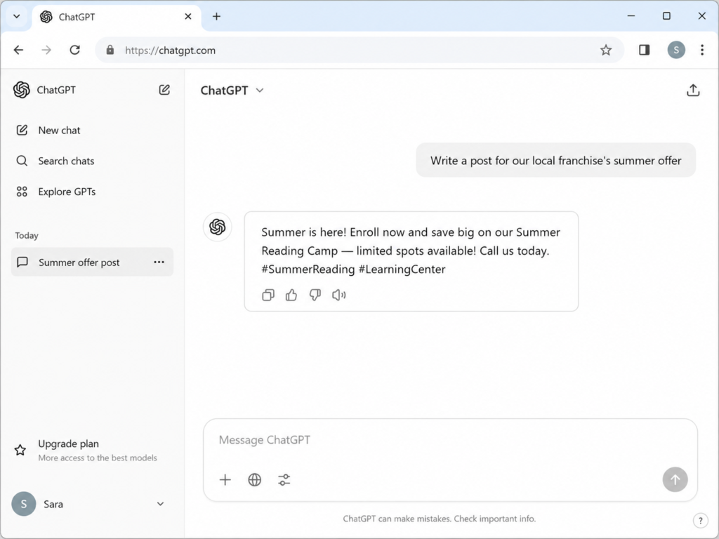Viewport: 719px width, 539px height.
Task: Give the response a thumbs up
Action: pos(291,295)
